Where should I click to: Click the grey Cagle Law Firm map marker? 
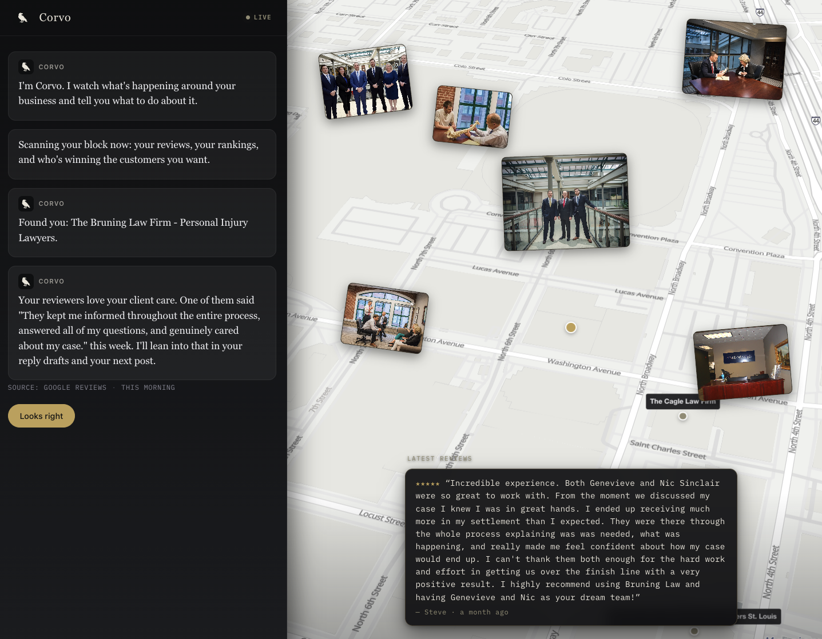[x=683, y=416]
